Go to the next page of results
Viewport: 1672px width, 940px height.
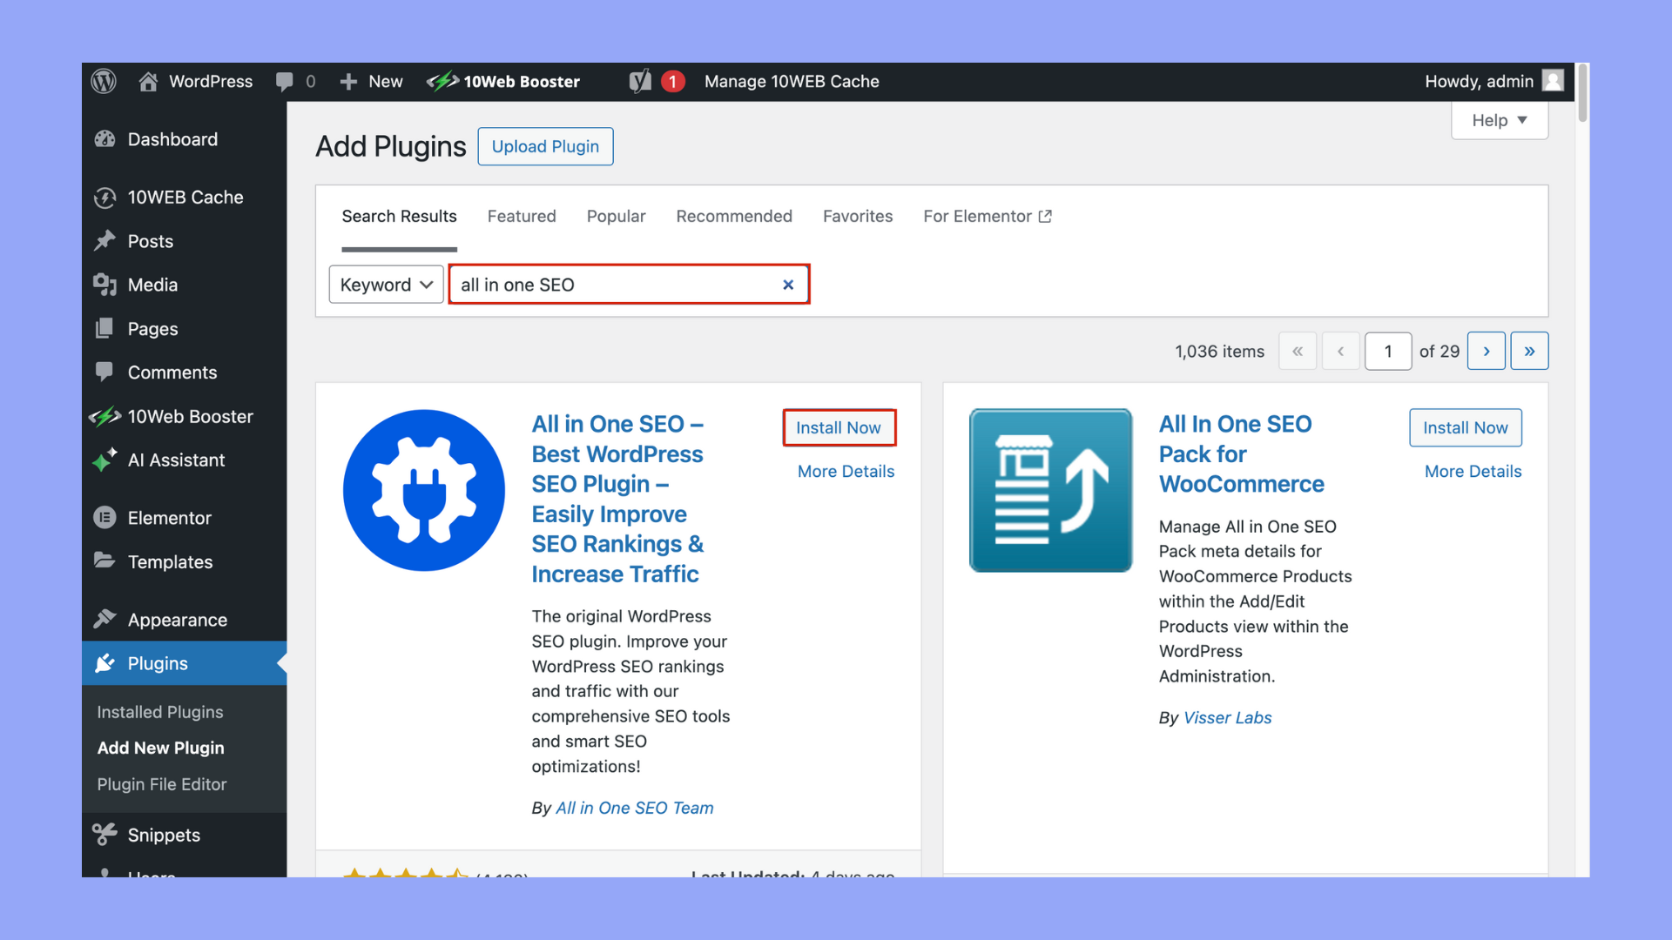click(1487, 351)
